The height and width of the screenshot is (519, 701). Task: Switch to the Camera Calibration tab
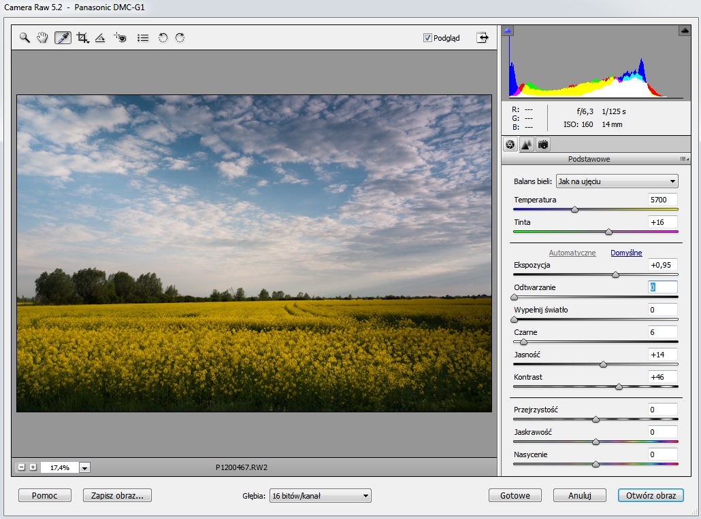(x=543, y=145)
